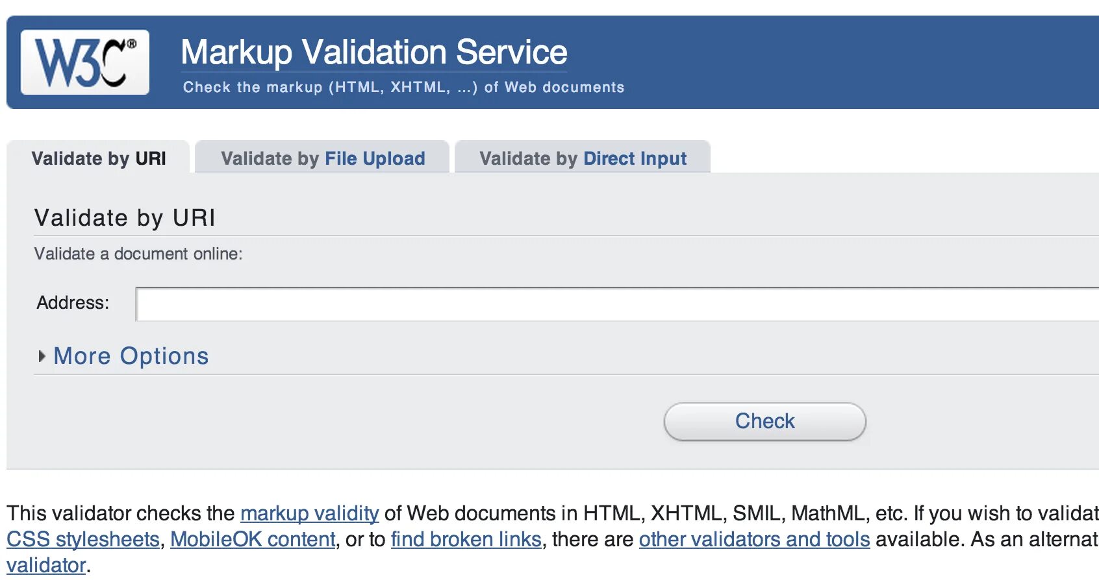Click the banner subtitle about checking markup
Screen dimensions: 1099x580
403,88
